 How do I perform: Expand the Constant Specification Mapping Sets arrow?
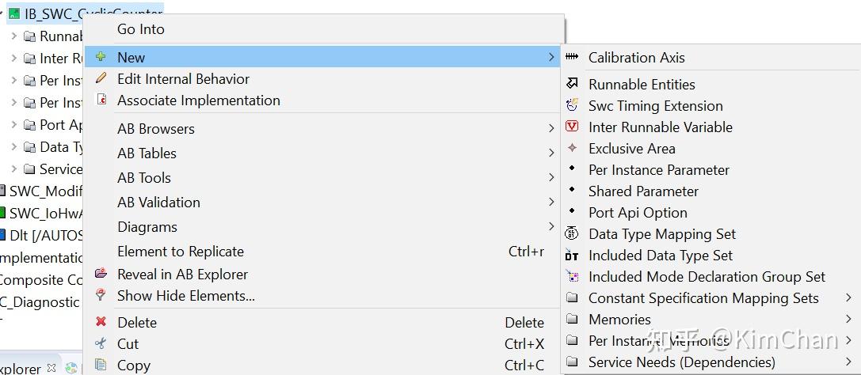[848, 298]
